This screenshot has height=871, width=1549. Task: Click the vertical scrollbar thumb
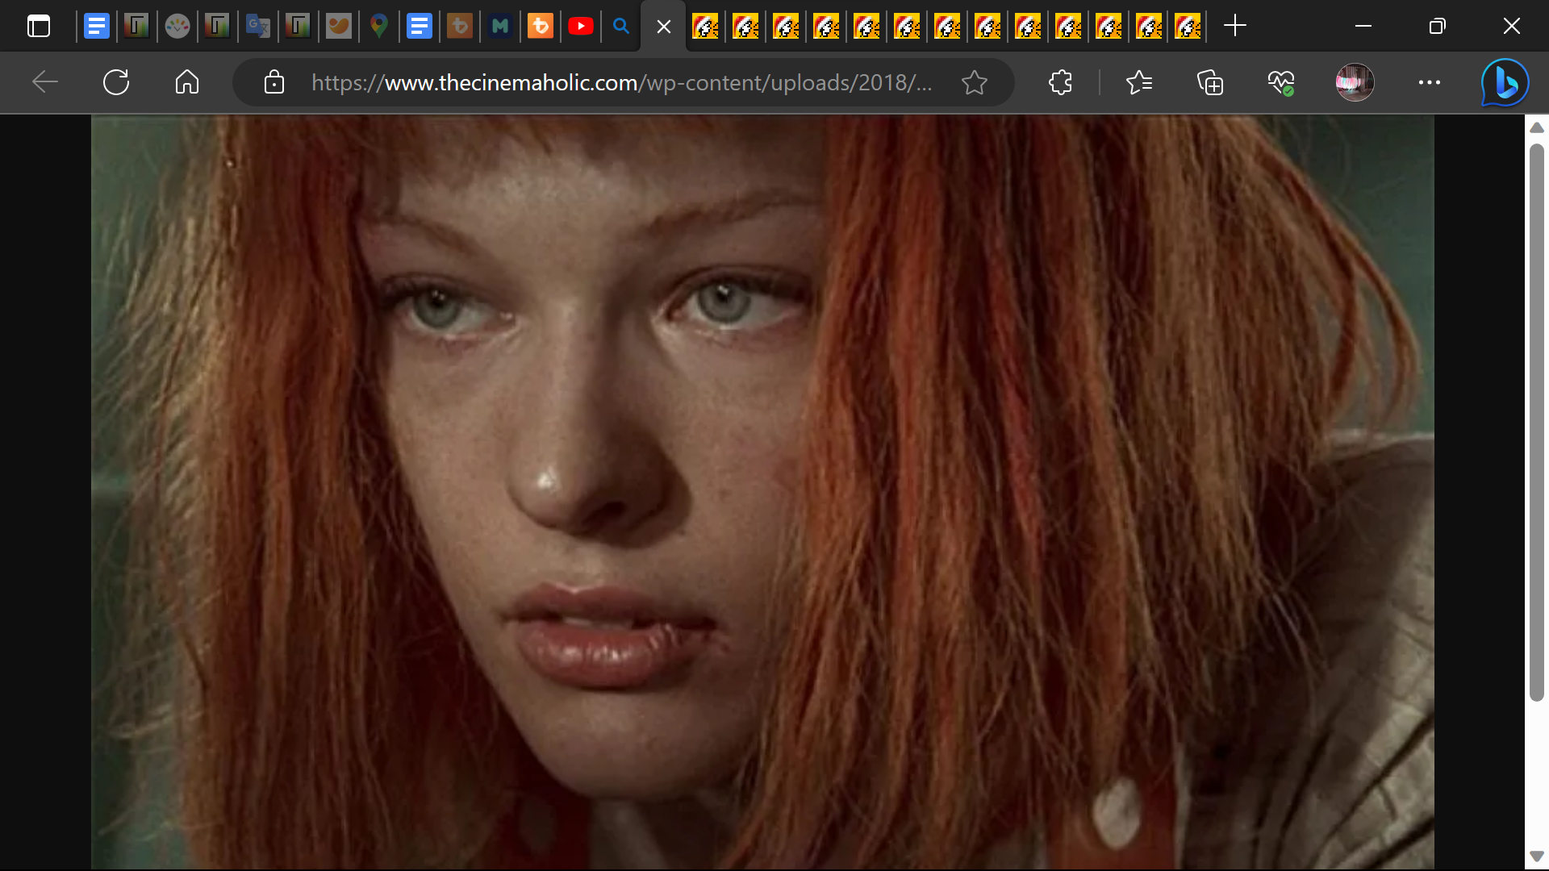1536,423
